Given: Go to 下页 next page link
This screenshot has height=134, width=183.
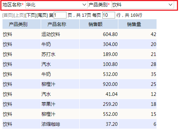Looking at the screenshot, I should [31, 15].
